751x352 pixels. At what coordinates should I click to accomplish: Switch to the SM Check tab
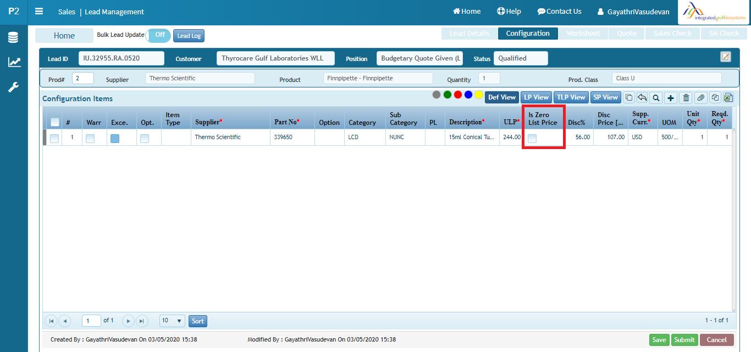724,34
